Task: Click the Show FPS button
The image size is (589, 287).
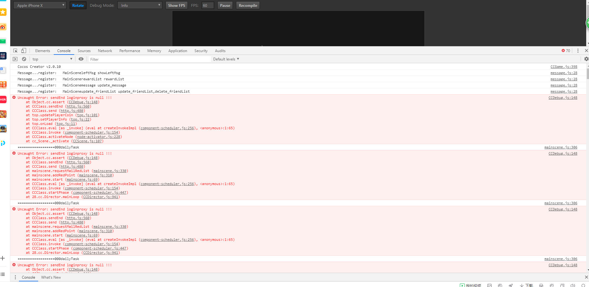Action: click(x=177, y=5)
